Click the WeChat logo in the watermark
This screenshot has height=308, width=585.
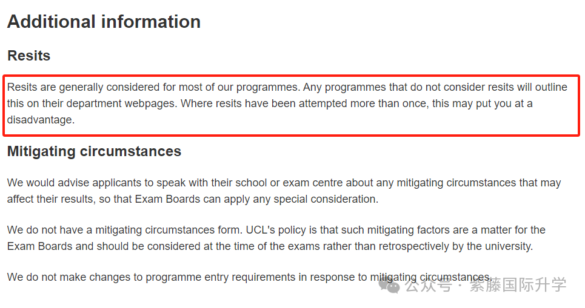coord(389,286)
